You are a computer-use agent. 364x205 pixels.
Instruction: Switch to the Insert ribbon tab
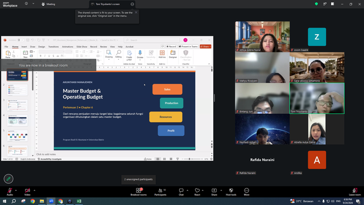[x=24, y=47]
